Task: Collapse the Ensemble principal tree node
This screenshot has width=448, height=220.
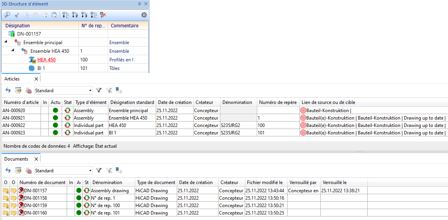Action: click(x=6, y=42)
